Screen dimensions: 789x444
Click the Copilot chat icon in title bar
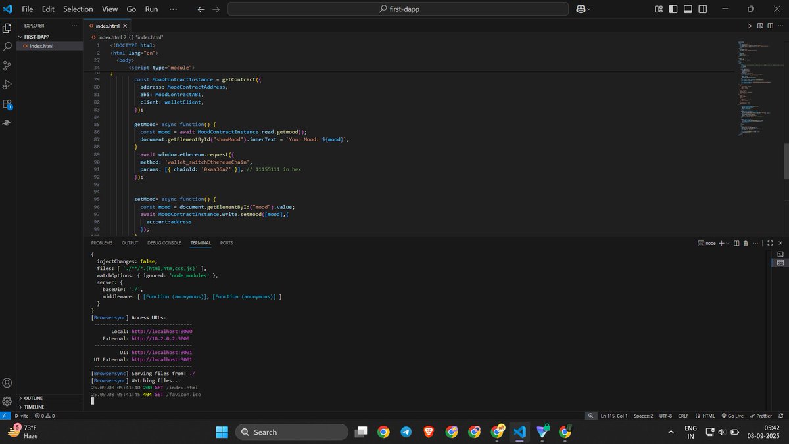click(580, 9)
